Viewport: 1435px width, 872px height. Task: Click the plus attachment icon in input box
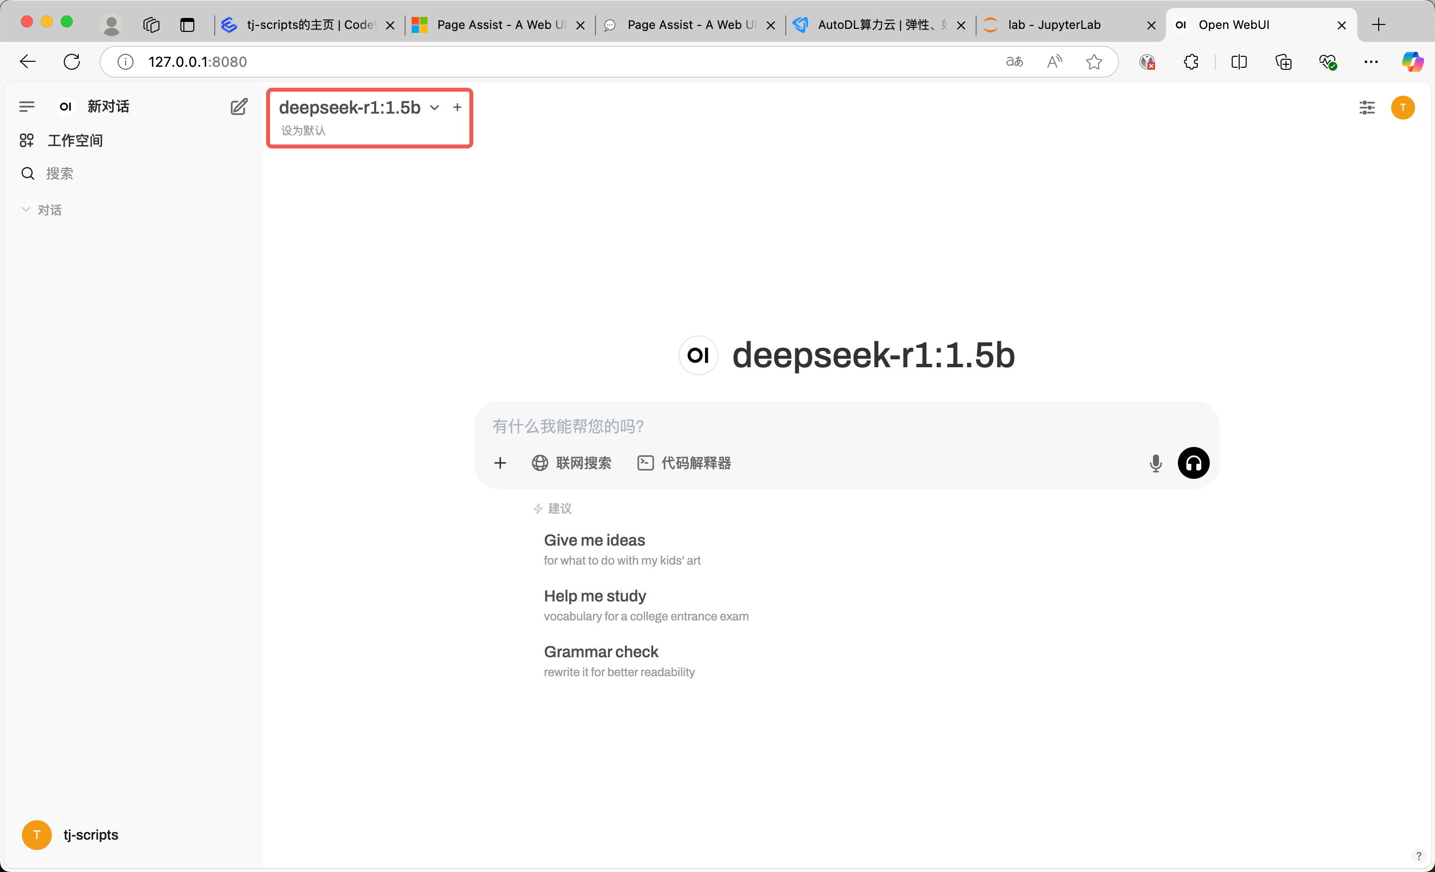pos(500,463)
